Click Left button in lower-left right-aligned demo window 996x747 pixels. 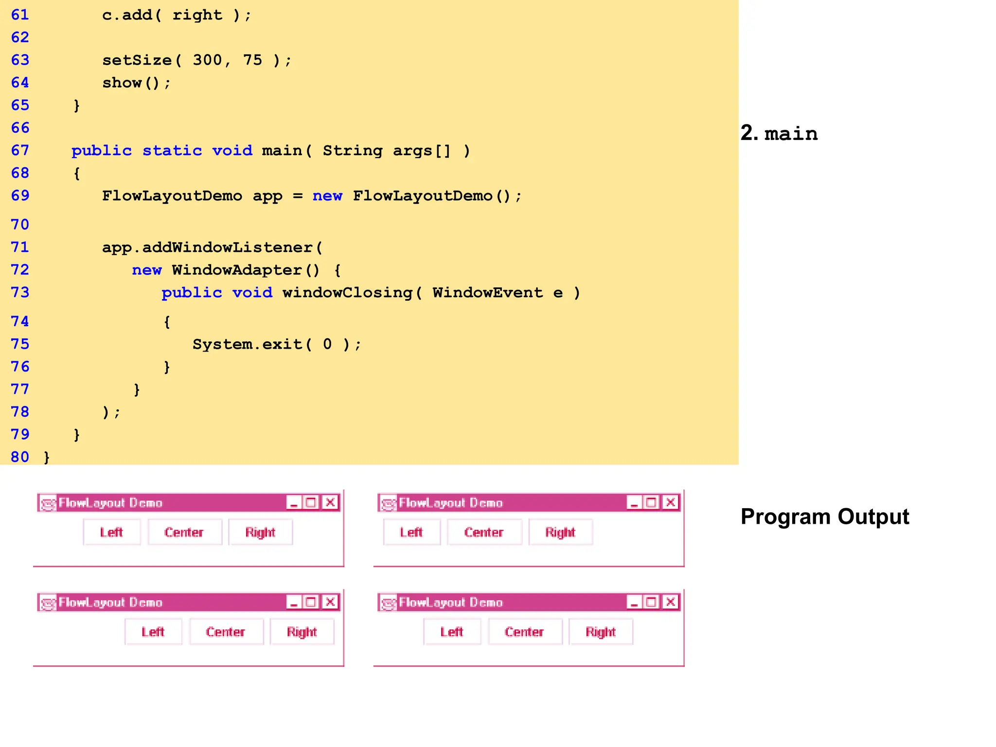coord(153,632)
